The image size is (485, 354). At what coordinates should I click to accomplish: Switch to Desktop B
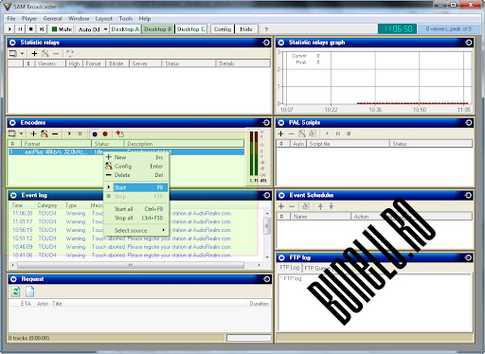click(157, 29)
